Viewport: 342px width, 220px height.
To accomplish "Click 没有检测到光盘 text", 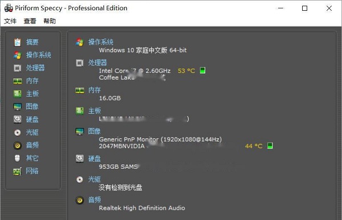I will (x=120, y=188).
